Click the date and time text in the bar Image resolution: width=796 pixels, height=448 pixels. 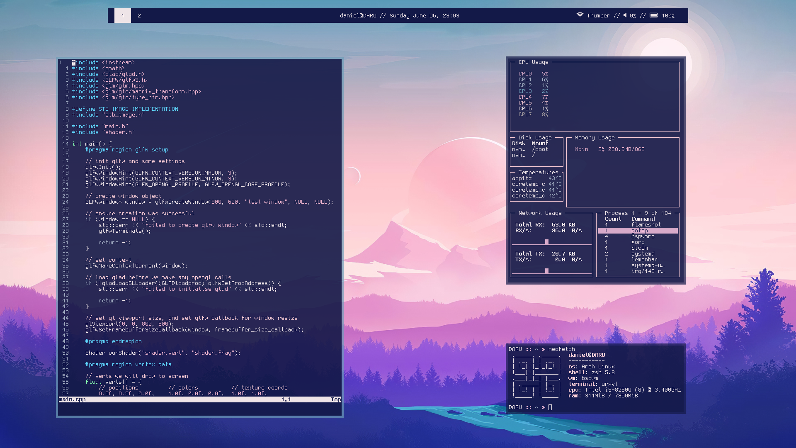click(x=424, y=15)
